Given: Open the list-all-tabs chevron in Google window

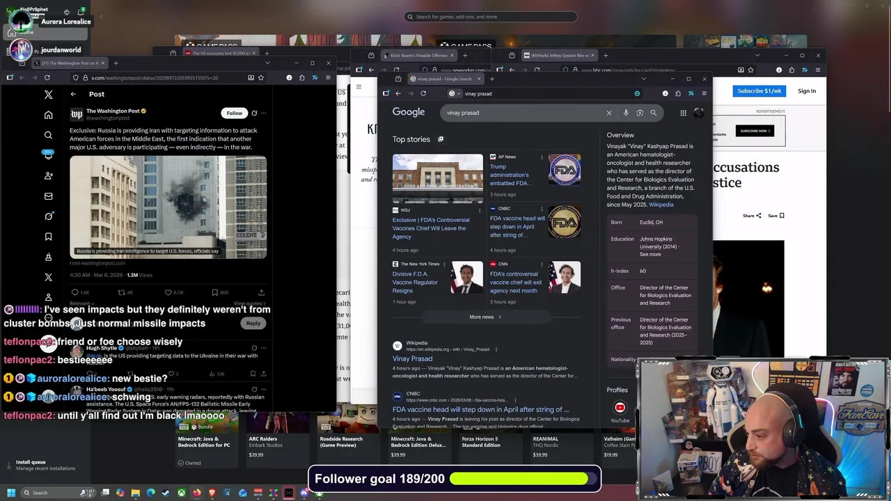Looking at the screenshot, I should point(643,79).
